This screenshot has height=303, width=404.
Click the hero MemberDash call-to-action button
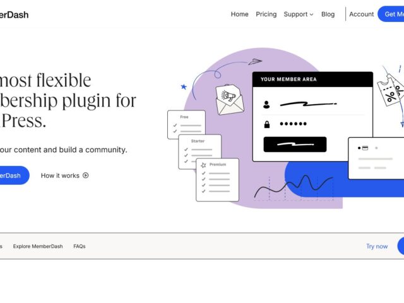coord(14,175)
